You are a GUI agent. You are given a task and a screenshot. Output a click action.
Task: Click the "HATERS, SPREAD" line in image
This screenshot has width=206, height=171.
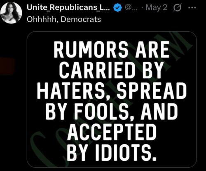coord(112,91)
